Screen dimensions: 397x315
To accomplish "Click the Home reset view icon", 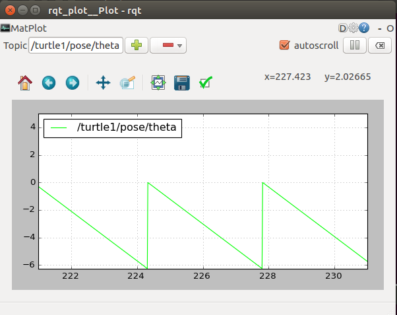I will tap(25, 83).
